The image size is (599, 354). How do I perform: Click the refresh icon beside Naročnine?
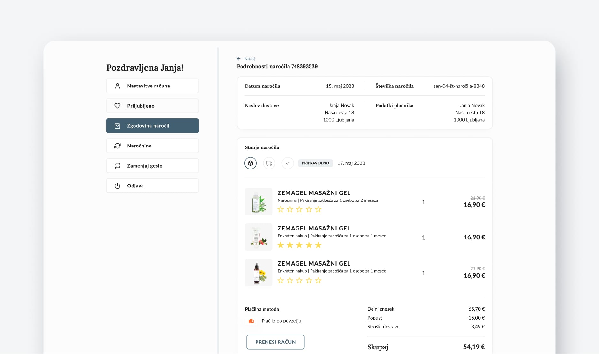(117, 146)
